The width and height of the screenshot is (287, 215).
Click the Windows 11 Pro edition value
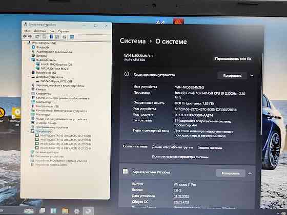(x=184, y=184)
